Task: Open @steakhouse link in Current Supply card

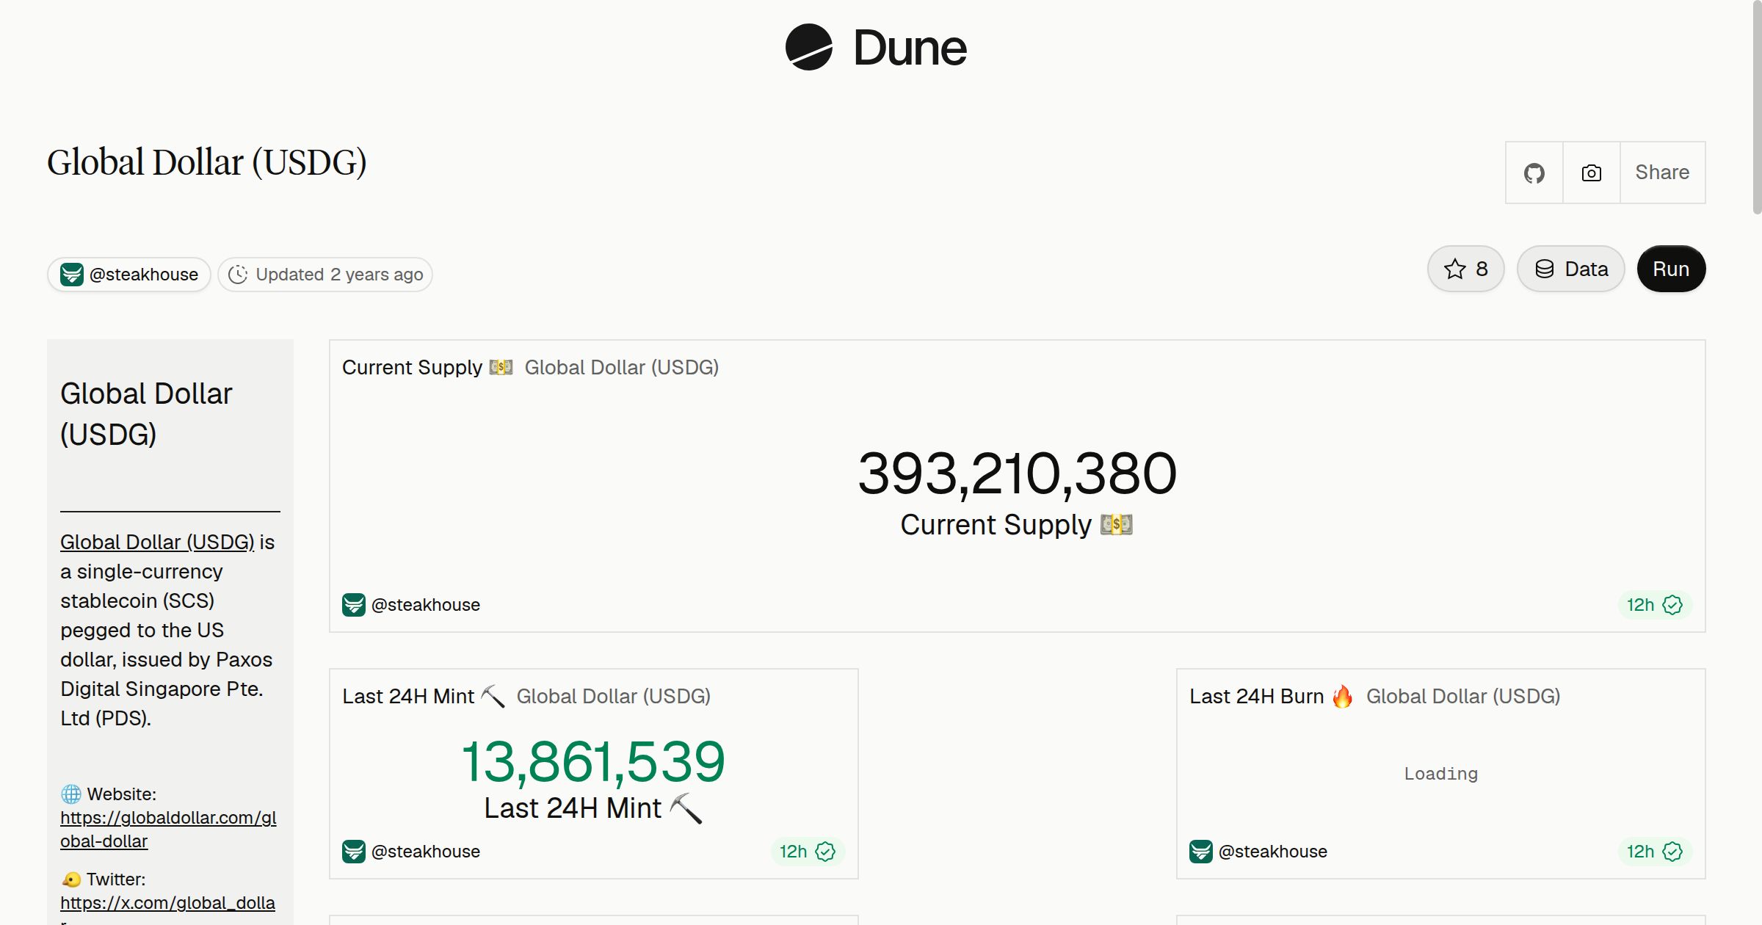Action: [x=426, y=605]
